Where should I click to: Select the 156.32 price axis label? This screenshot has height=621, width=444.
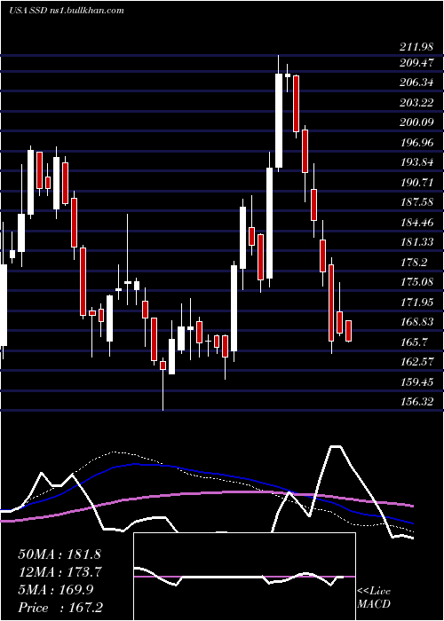[416, 402]
